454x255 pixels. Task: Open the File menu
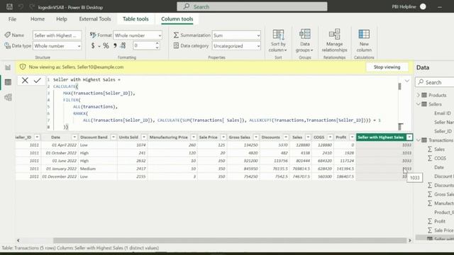pyautogui.click(x=12, y=19)
